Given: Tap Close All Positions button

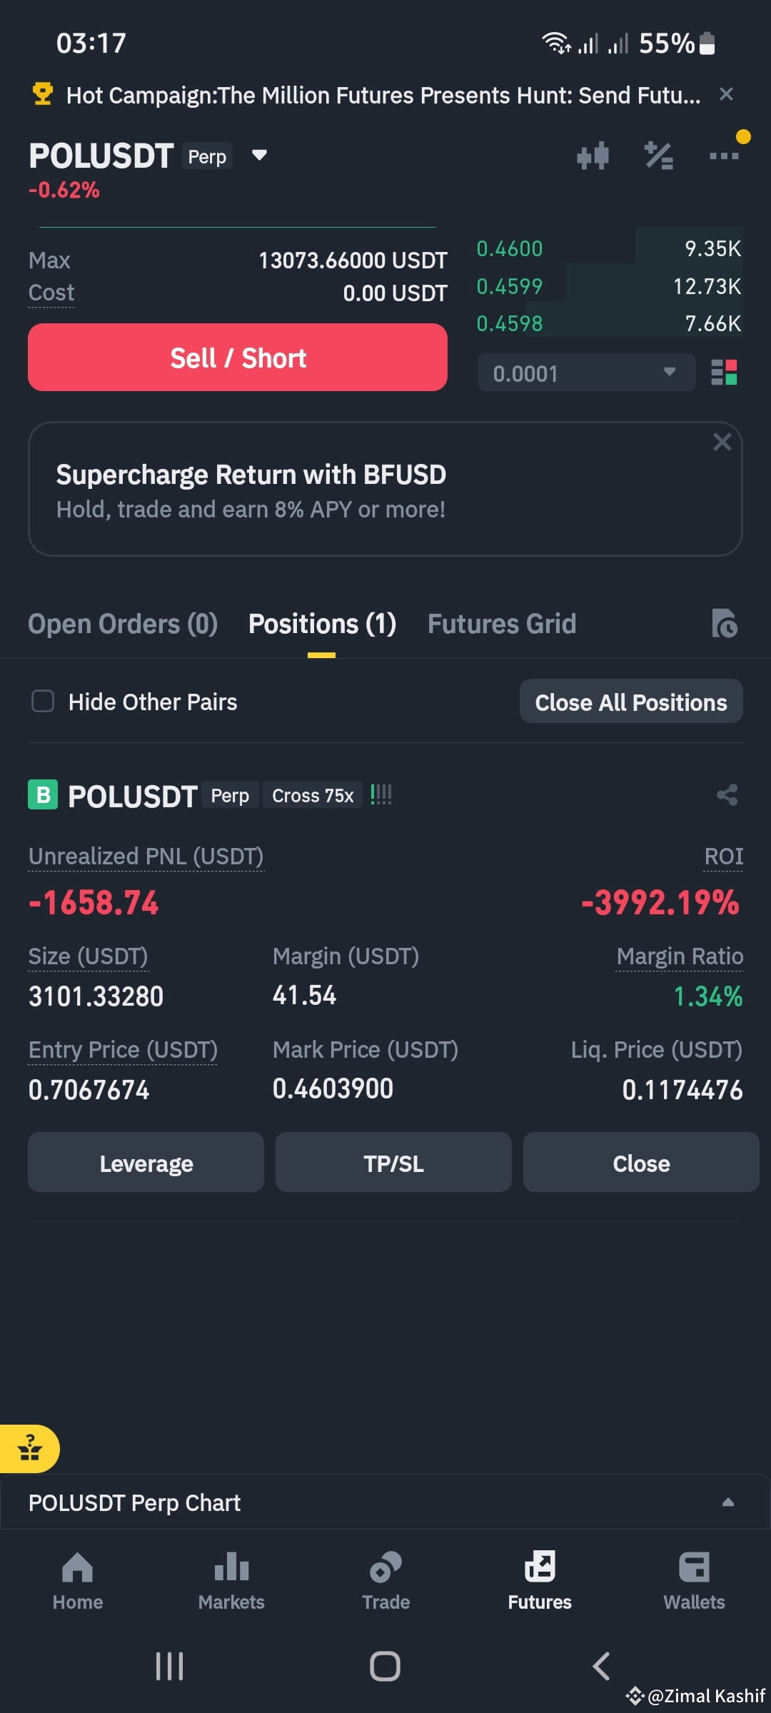Looking at the screenshot, I should click(631, 702).
